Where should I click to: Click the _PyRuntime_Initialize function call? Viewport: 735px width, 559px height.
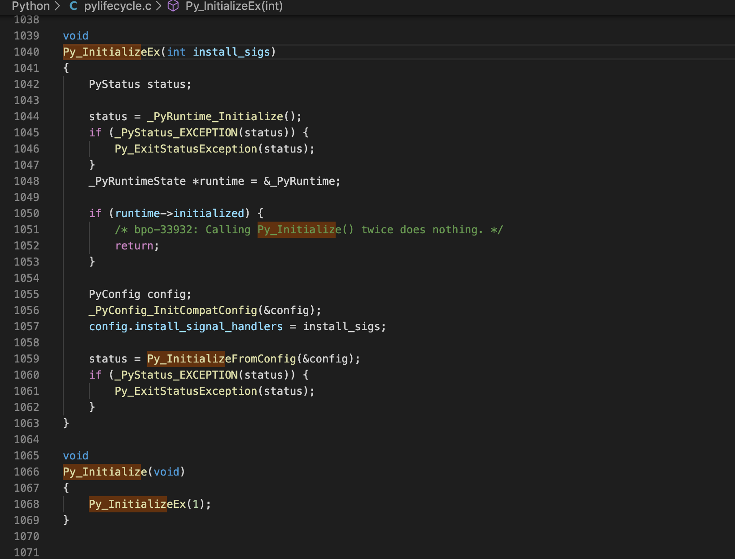click(x=215, y=117)
